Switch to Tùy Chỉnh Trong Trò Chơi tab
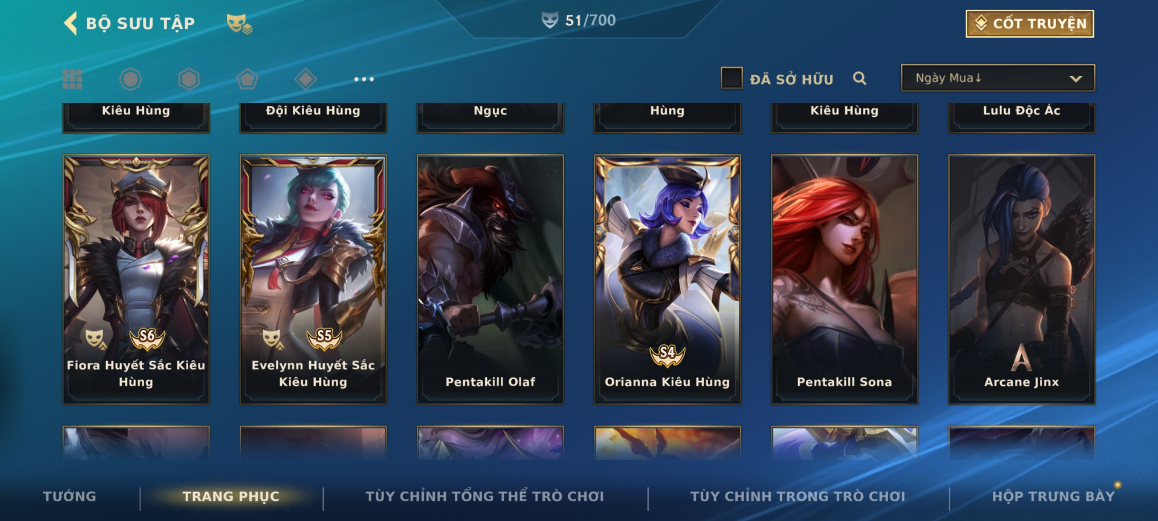 click(798, 496)
